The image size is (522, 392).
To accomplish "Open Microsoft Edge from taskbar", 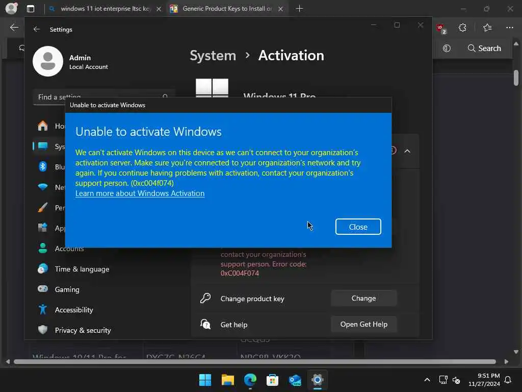I will coord(250,380).
